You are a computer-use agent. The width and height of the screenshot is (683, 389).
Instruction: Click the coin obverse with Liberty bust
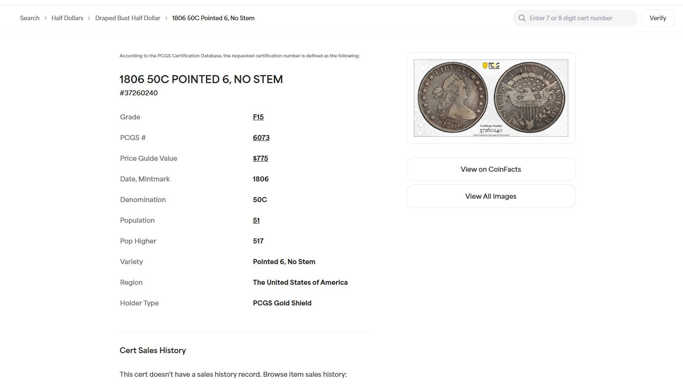click(x=452, y=98)
